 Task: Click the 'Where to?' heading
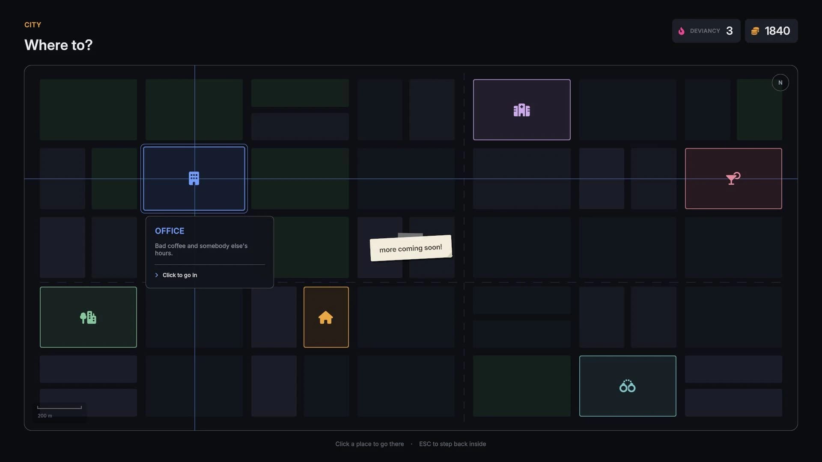tap(59, 45)
